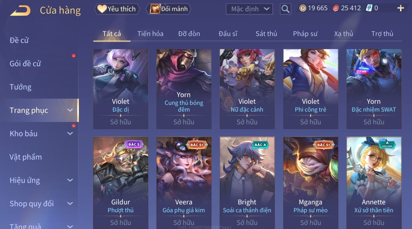Screen dimensions: 412x229
Task: Tap the golden back arrow icon
Action: pyautogui.click(x=20, y=10)
